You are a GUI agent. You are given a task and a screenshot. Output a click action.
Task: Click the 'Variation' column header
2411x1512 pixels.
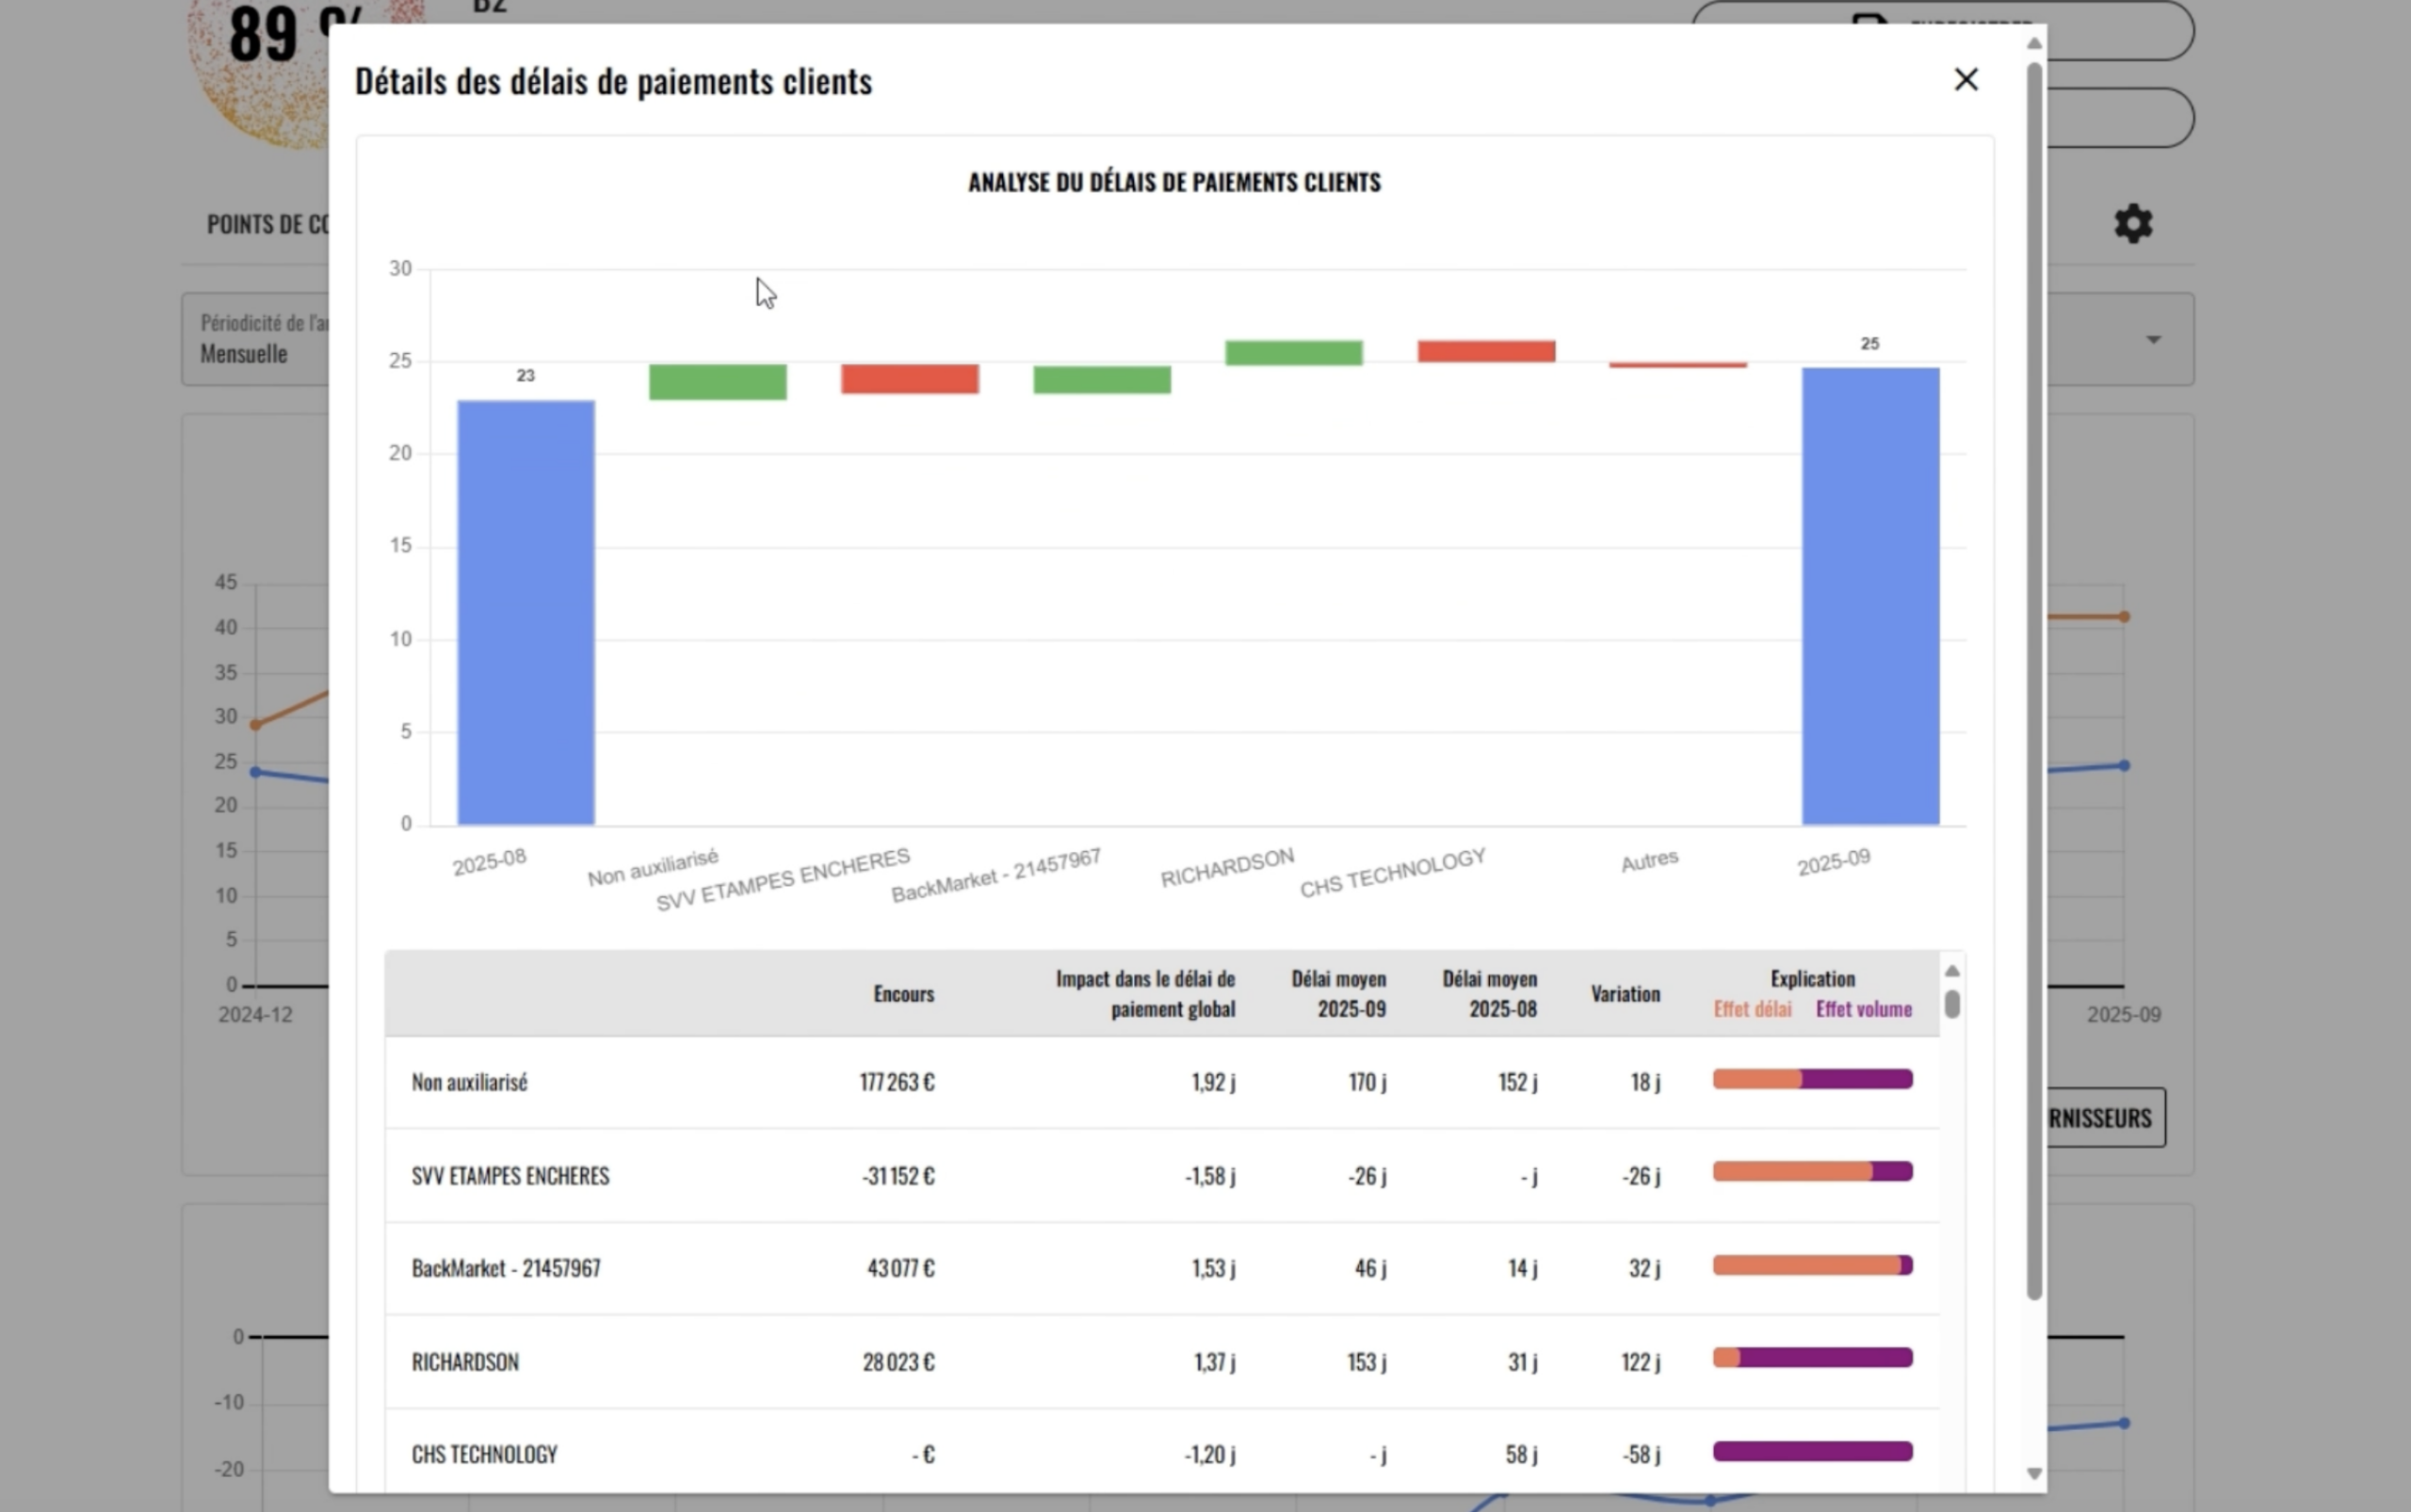point(1625,993)
